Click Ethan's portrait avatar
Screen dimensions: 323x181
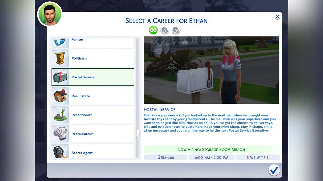(x=50, y=14)
